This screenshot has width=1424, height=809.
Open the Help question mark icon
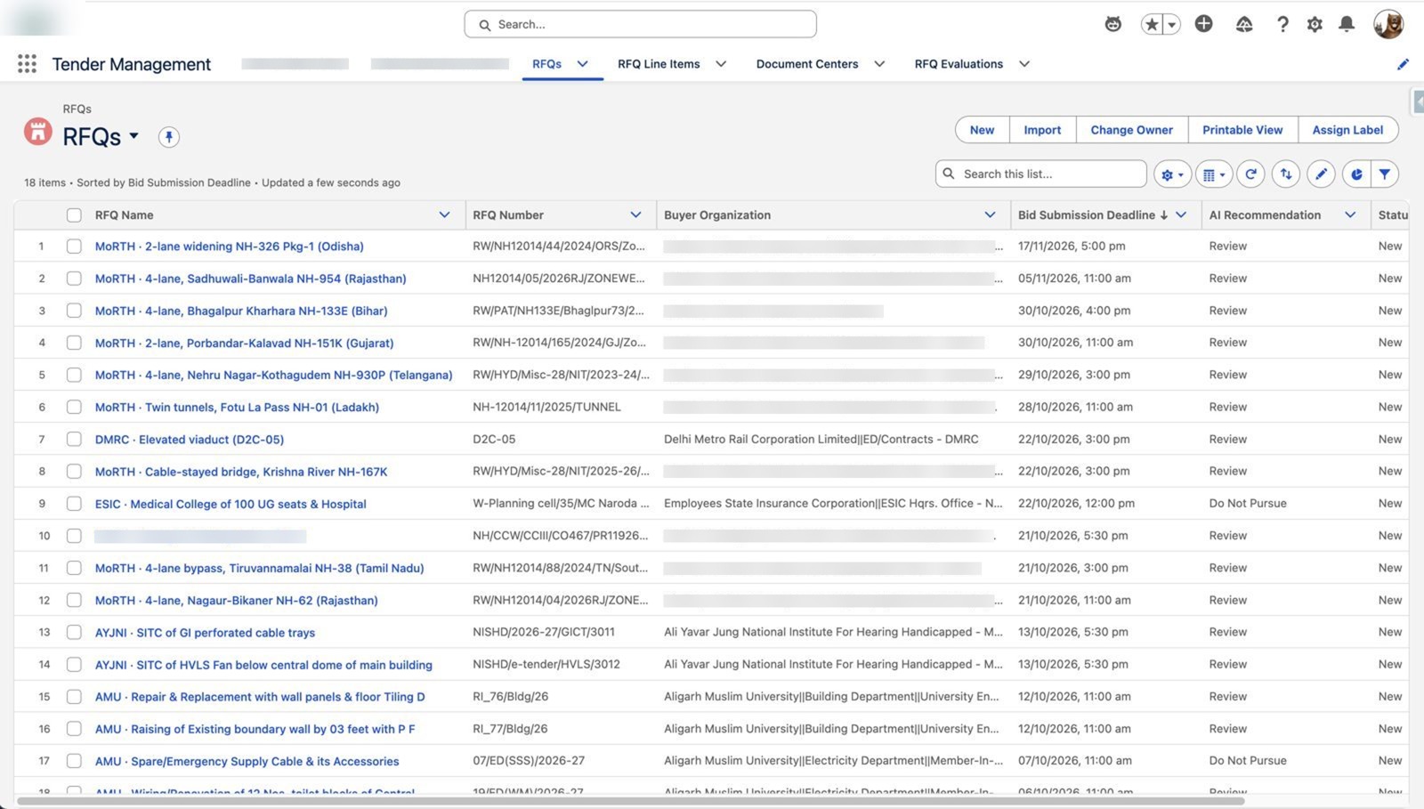(1282, 24)
